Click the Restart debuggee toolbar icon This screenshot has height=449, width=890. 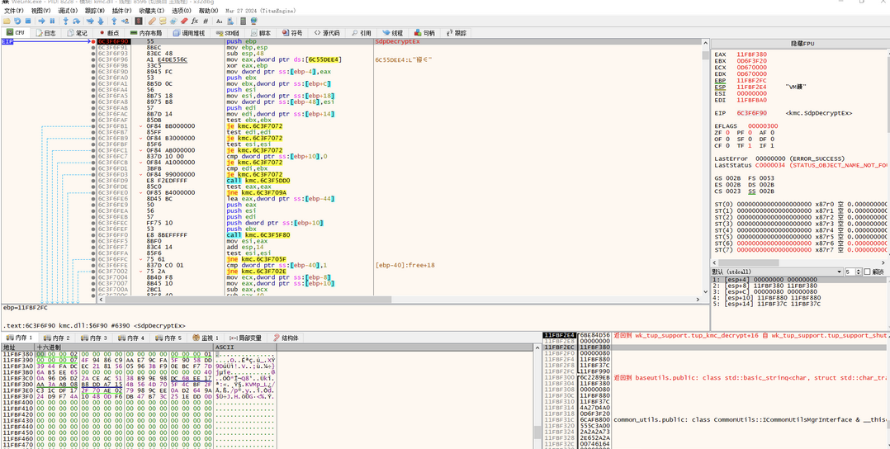click(17, 21)
